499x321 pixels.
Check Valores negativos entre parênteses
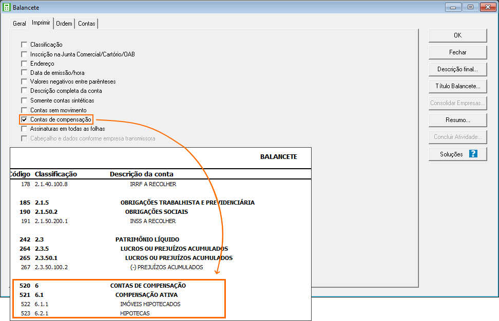[x=24, y=82]
